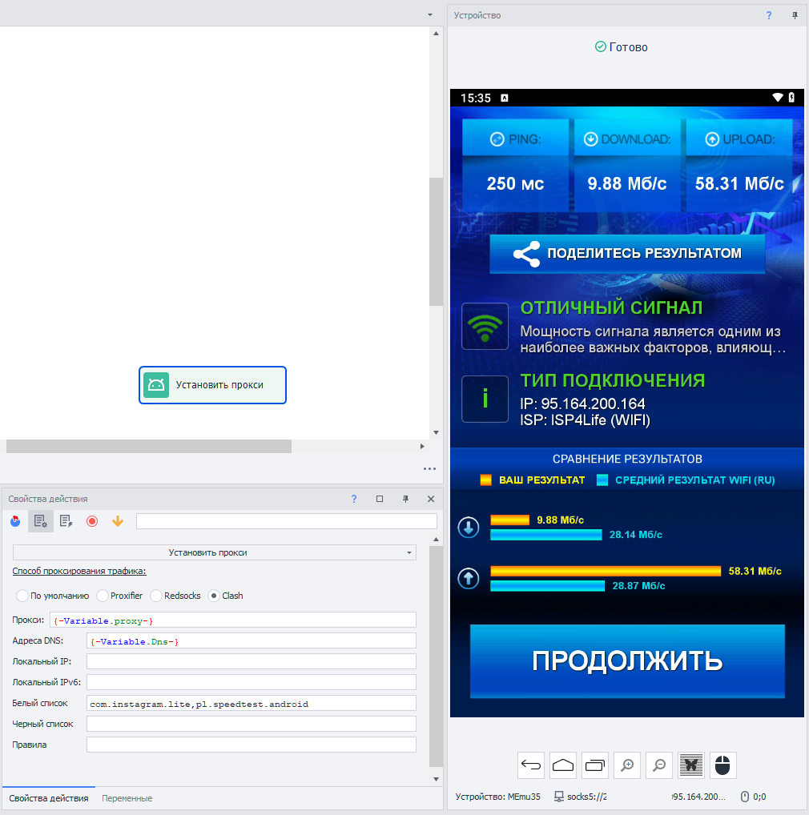Click the green wifi signal icon
809x815 pixels.
[x=485, y=327]
